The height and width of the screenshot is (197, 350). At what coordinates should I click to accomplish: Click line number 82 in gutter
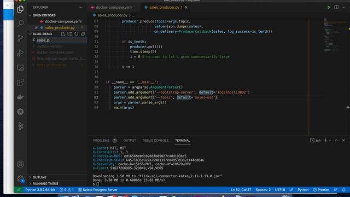[96, 97]
